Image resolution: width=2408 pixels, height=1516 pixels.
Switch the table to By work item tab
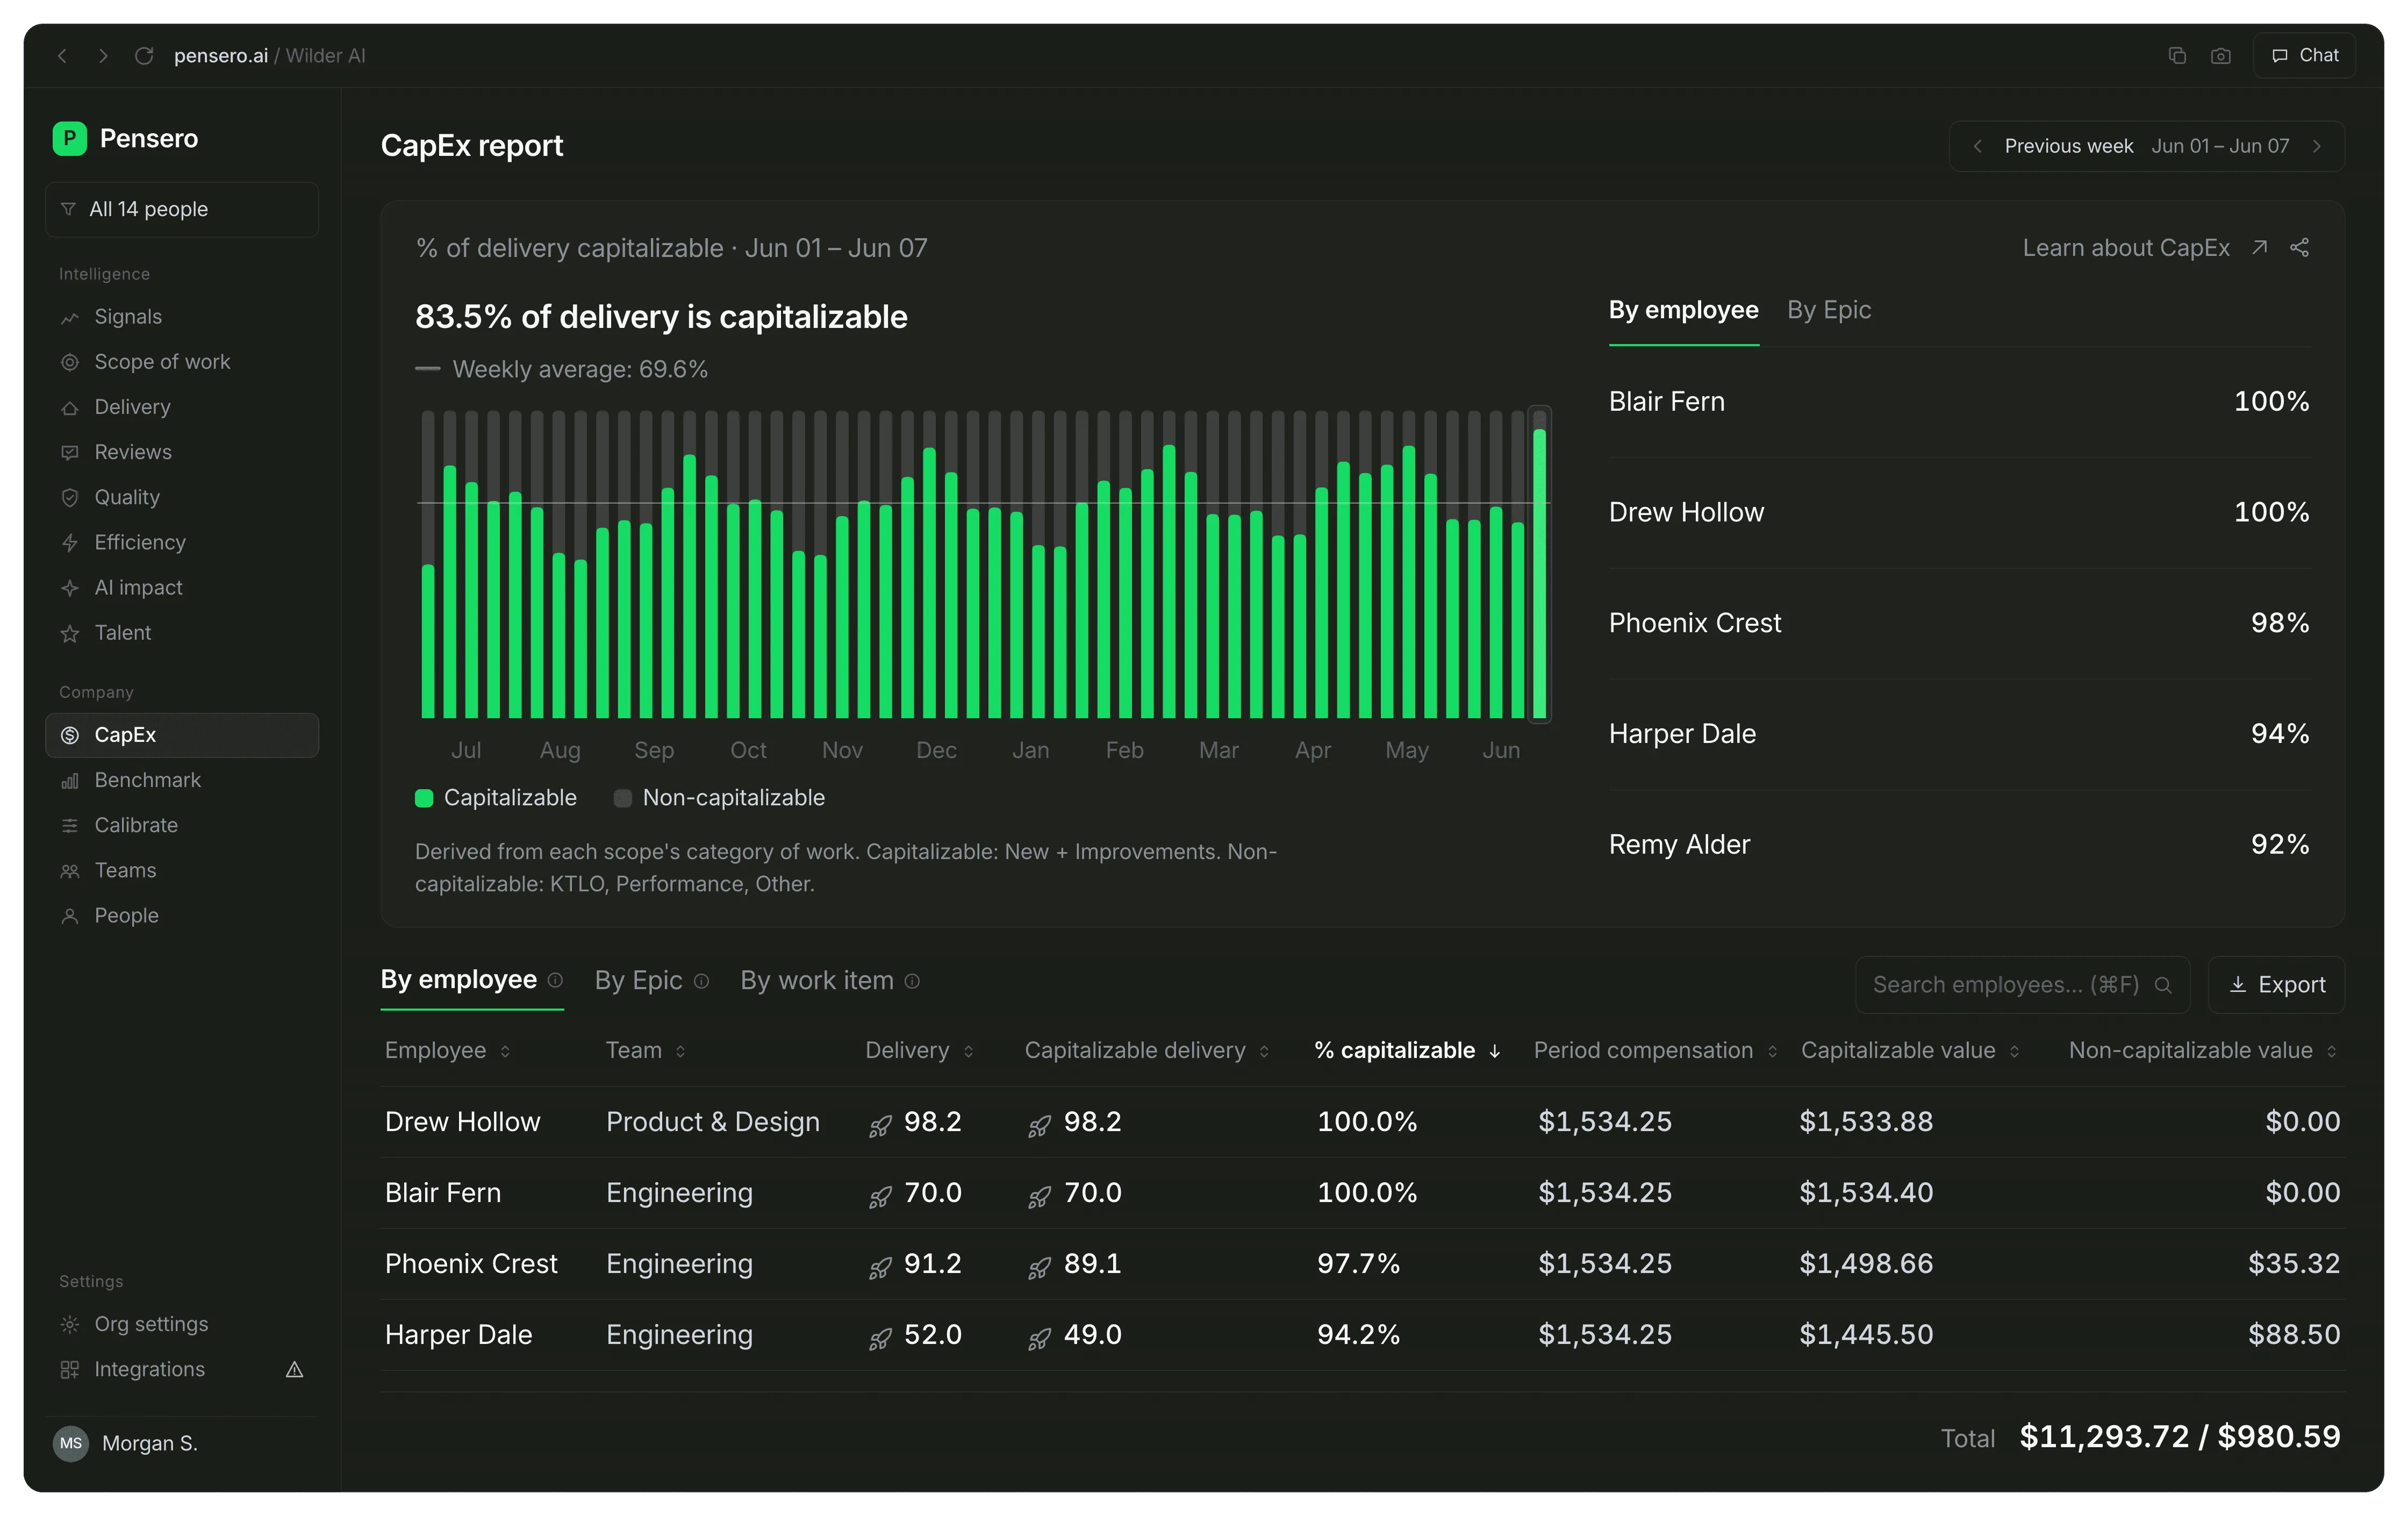click(817, 980)
